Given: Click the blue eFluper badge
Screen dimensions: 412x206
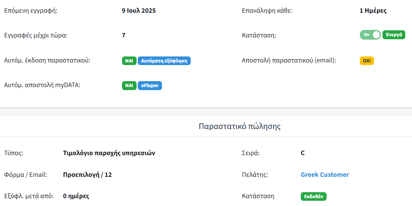Looking at the screenshot, I should [150, 86].
